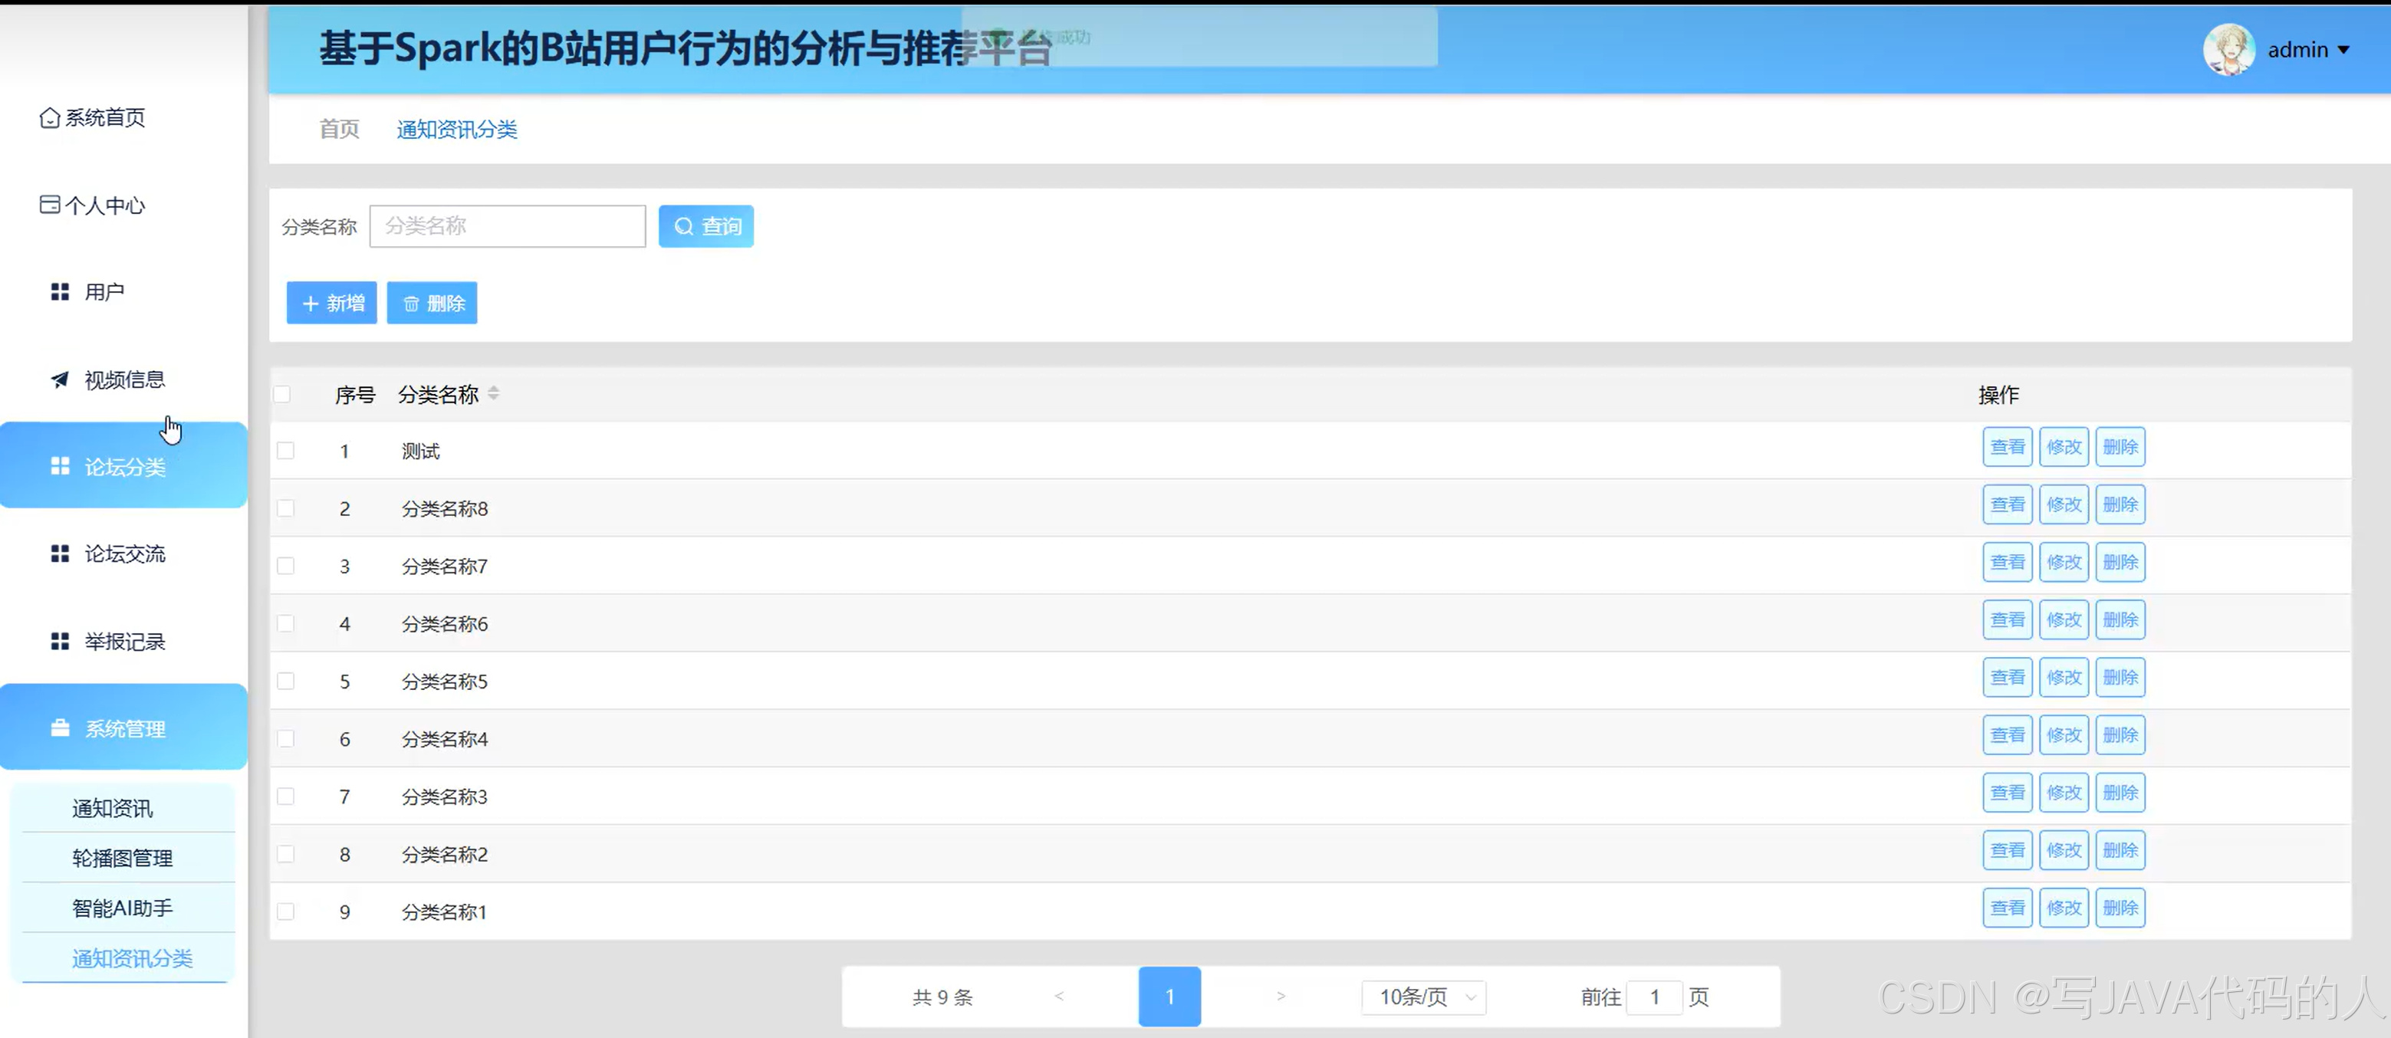Delete the 分类名称1 row
The width and height of the screenshot is (2391, 1038).
pos(2120,907)
